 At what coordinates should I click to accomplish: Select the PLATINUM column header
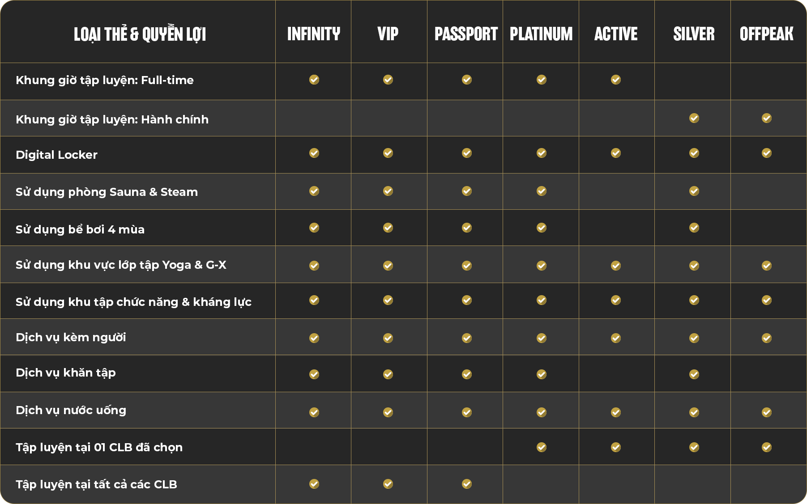click(541, 34)
